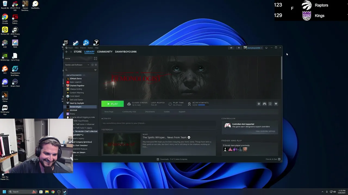Open the Downloads status icon
Screen dimensions: 348x195
click(158, 159)
